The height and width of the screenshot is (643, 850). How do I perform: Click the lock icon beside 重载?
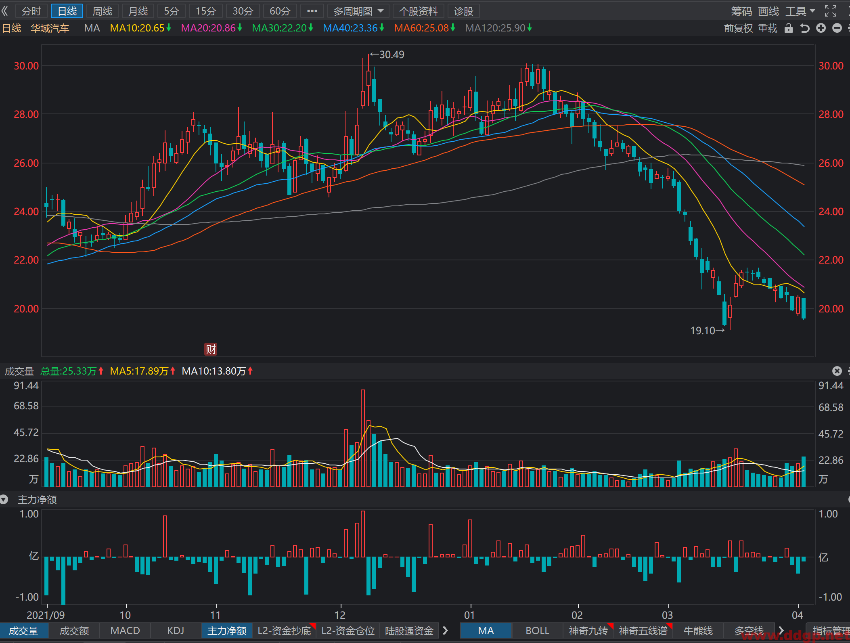788,28
